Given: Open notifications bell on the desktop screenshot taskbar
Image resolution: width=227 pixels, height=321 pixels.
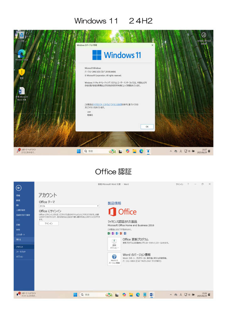Looking at the screenshot, I should click(x=209, y=151).
